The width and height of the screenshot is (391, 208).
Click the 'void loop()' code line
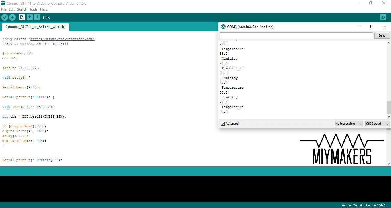coord(28,107)
